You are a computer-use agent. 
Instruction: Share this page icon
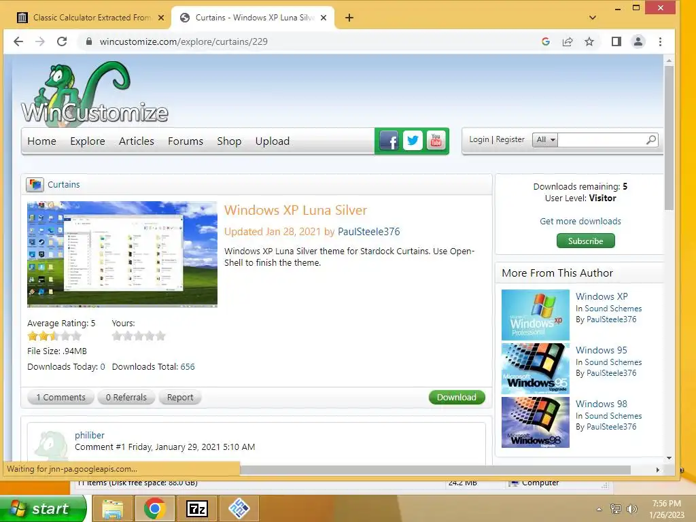(568, 41)
